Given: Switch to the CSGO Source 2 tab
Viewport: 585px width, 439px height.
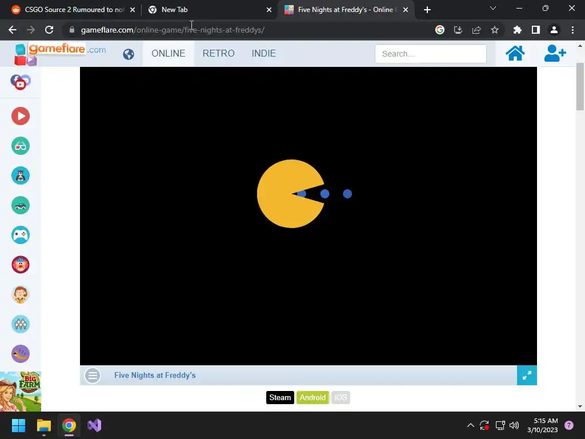Looking at the screenshot, I should (x=71, y=10).
